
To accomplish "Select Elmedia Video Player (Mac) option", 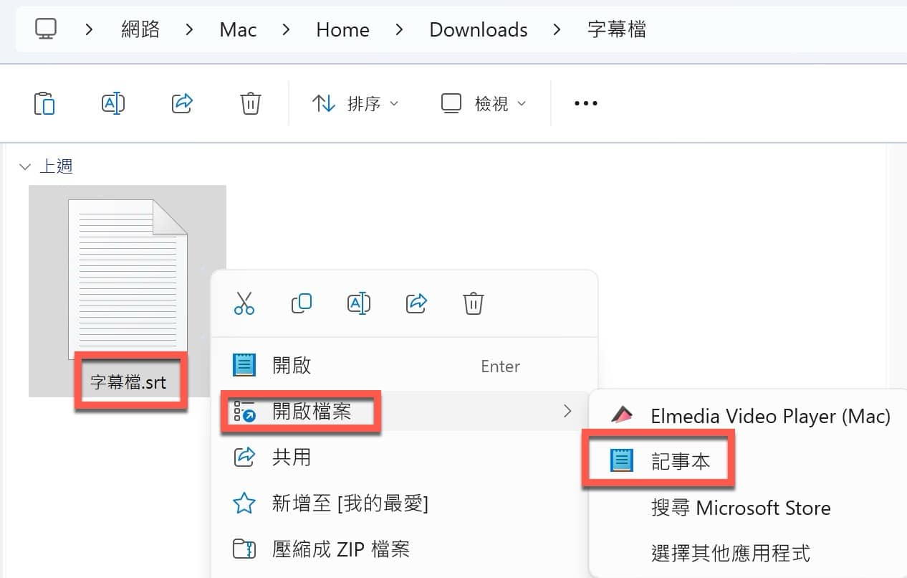I will click(x=769, y=416).
